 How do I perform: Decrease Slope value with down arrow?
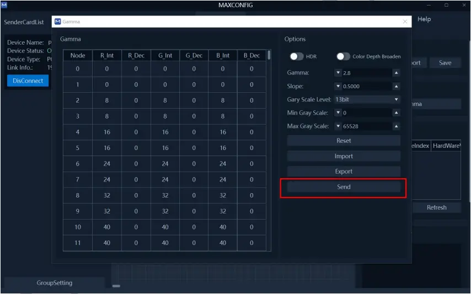pos(338,86)
